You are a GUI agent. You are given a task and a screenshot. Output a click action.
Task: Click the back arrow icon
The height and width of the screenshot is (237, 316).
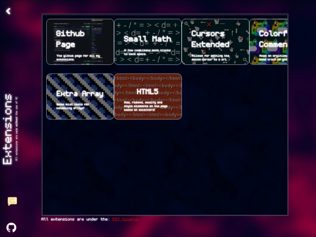coord(8,11)
